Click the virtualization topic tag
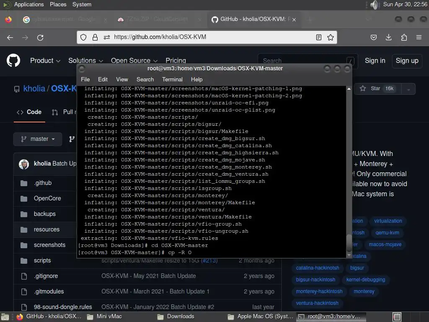The height and width of the screenshot is (322, 429). pos(388,221)
